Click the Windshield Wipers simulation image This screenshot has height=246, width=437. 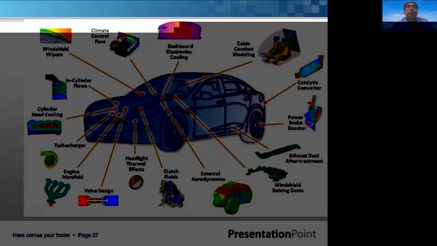(56, 35)
